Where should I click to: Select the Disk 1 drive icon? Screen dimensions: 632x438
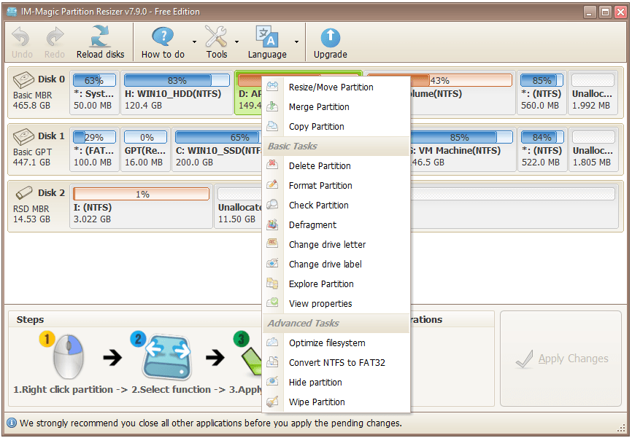[23, 136]
